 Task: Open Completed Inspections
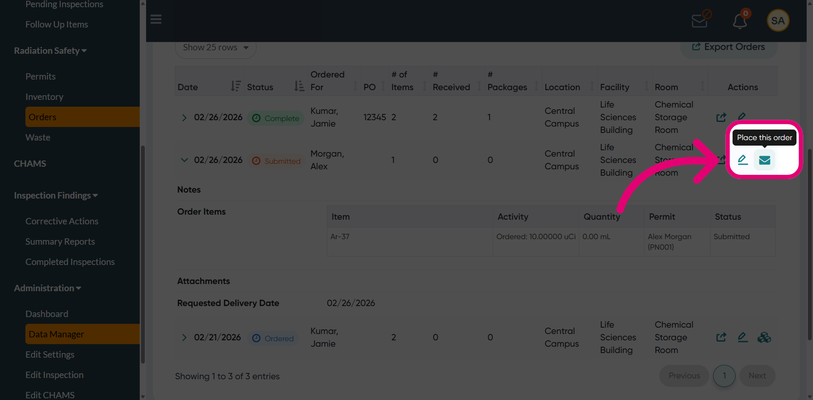pyautogui.click(x=70, y=262)
